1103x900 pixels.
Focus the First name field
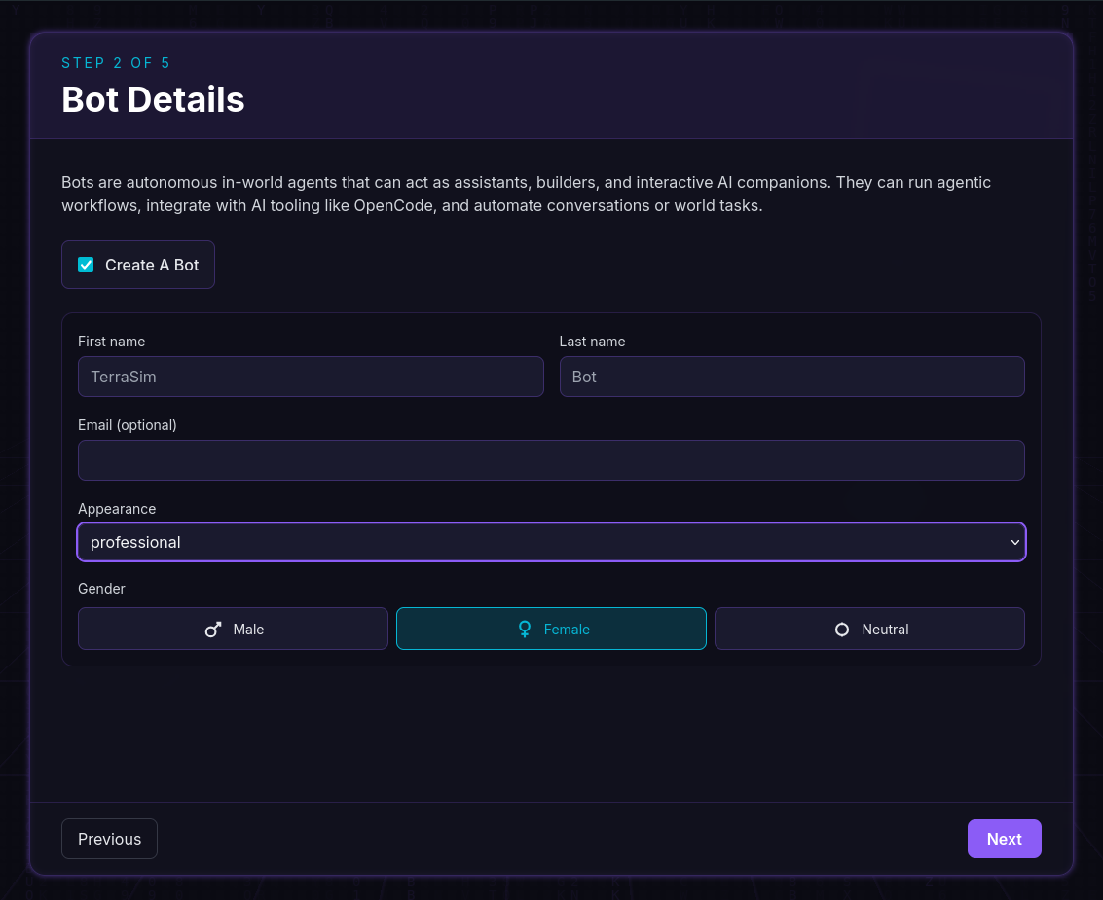pos(311,377)
